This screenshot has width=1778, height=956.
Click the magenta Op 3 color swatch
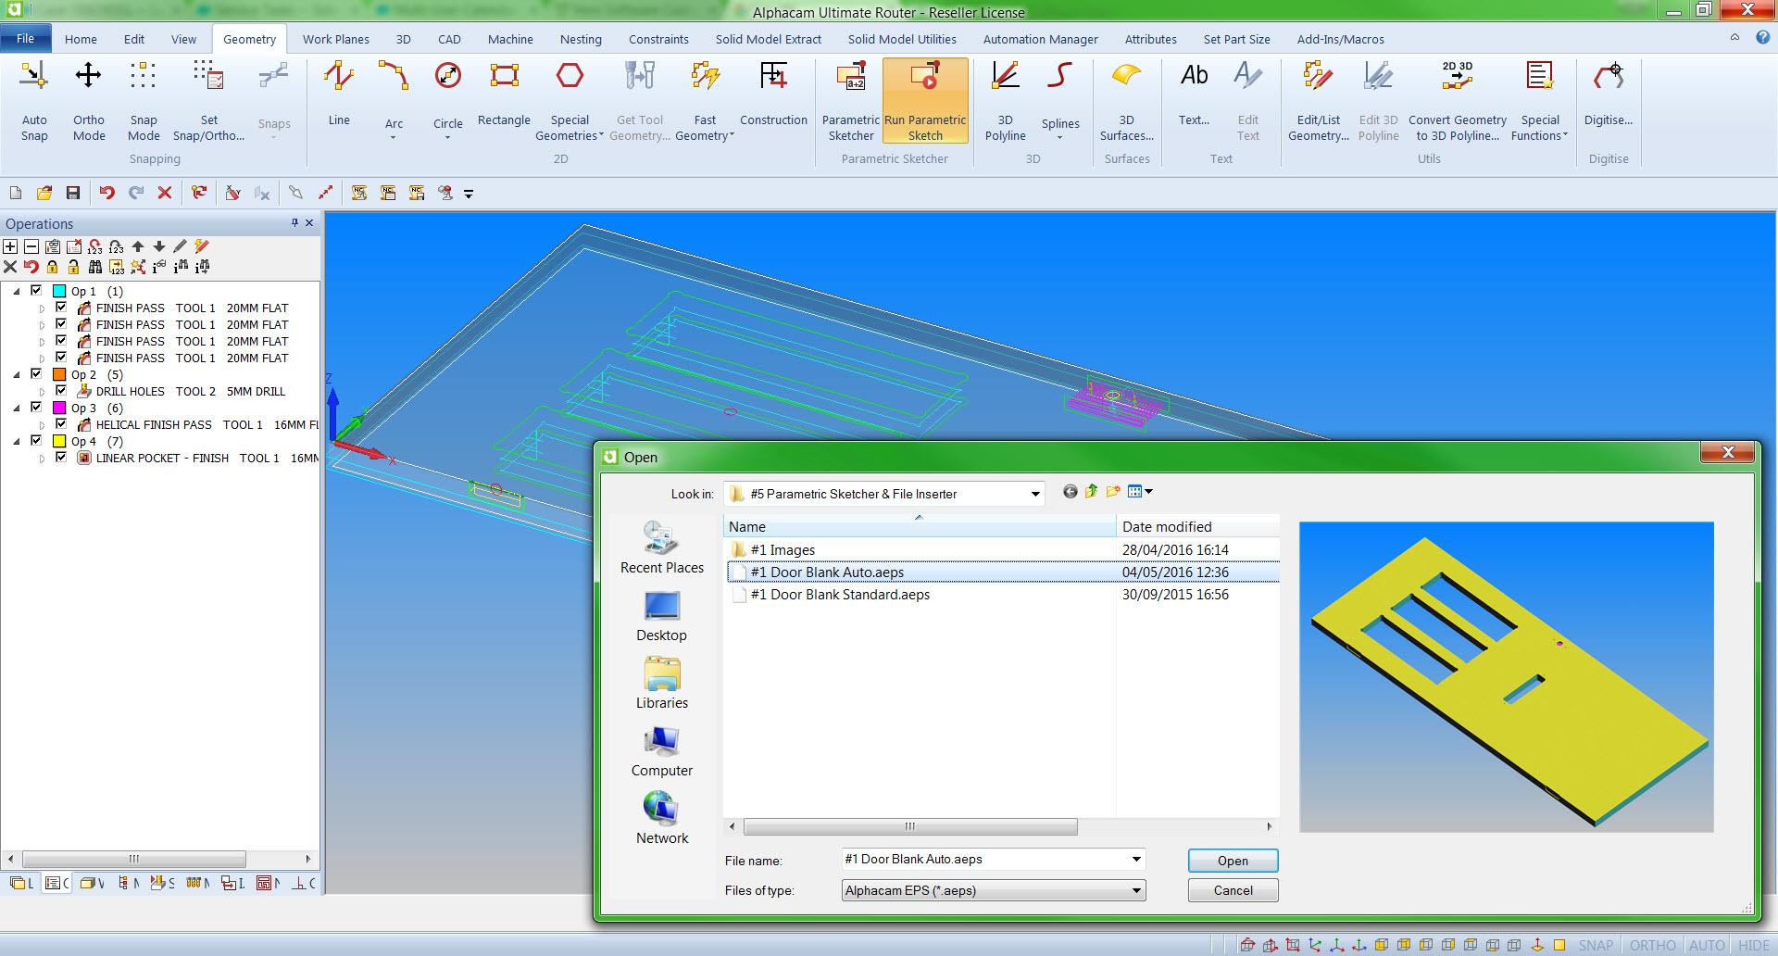[59, 408]
